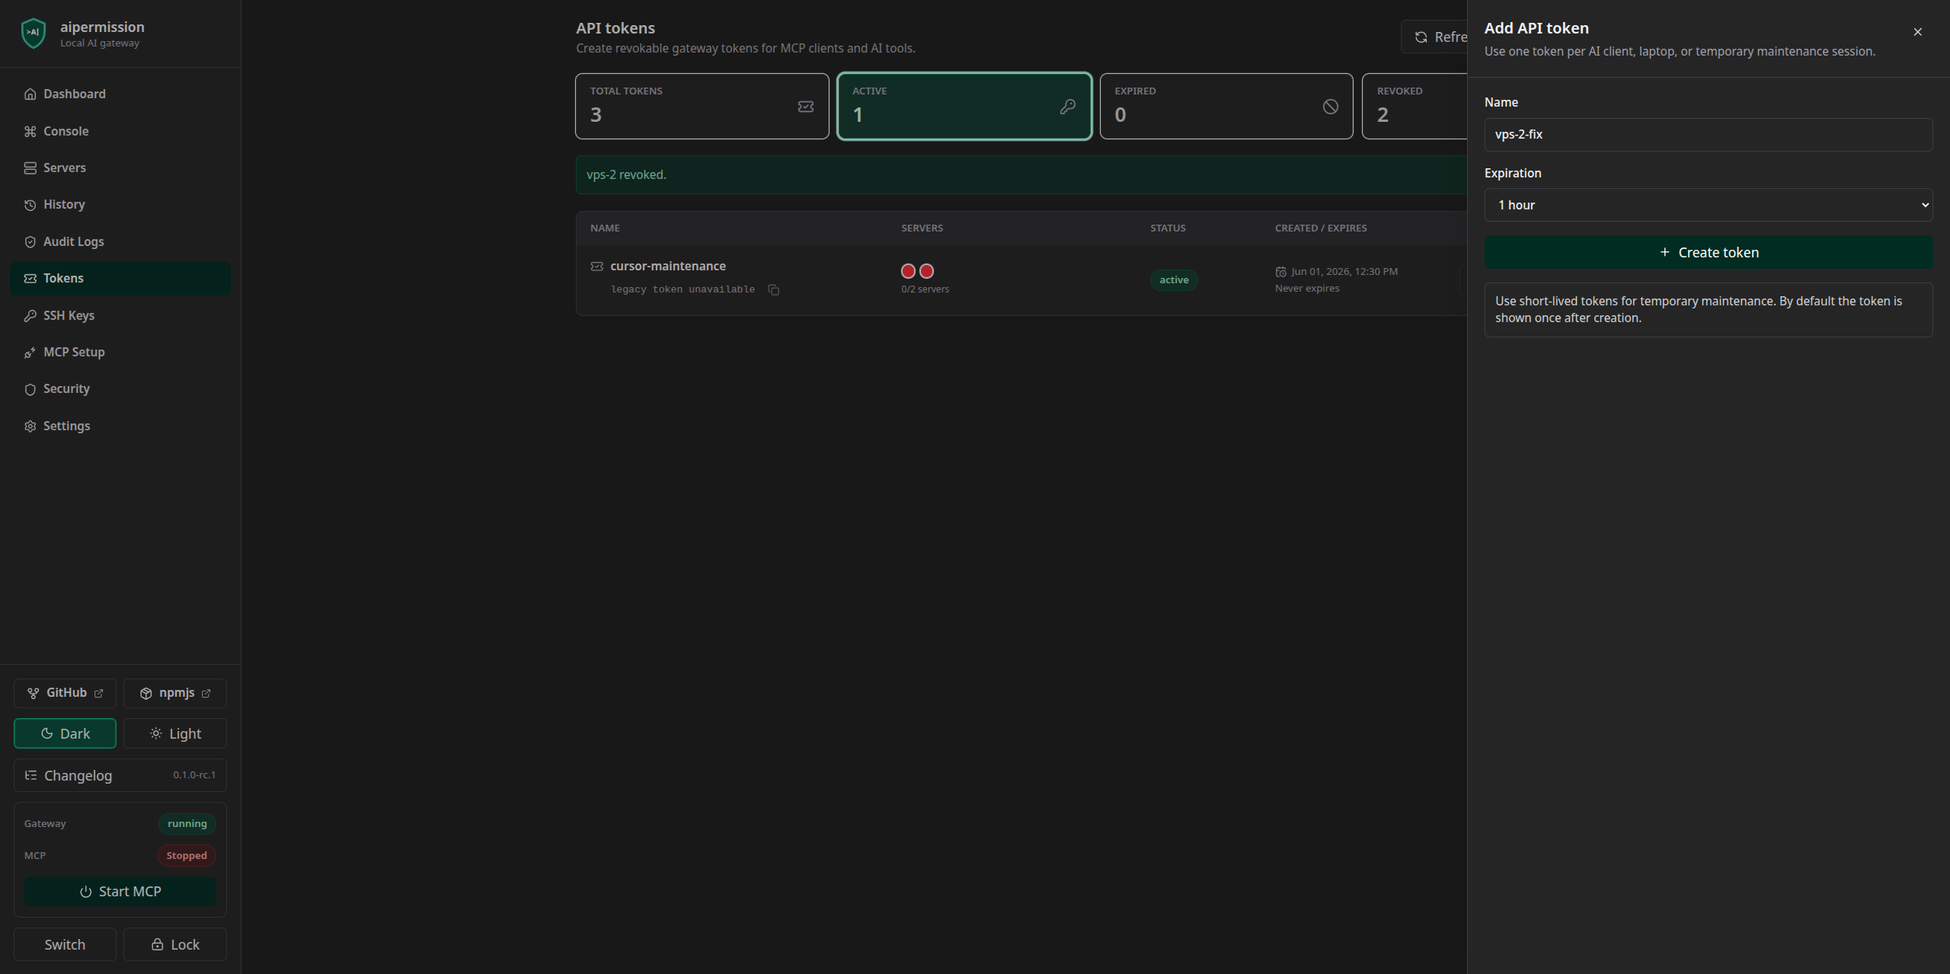1950x974 pixels.
Task: Click the GitHub external-link arrow icon
Action: click(x=98, y=693)
